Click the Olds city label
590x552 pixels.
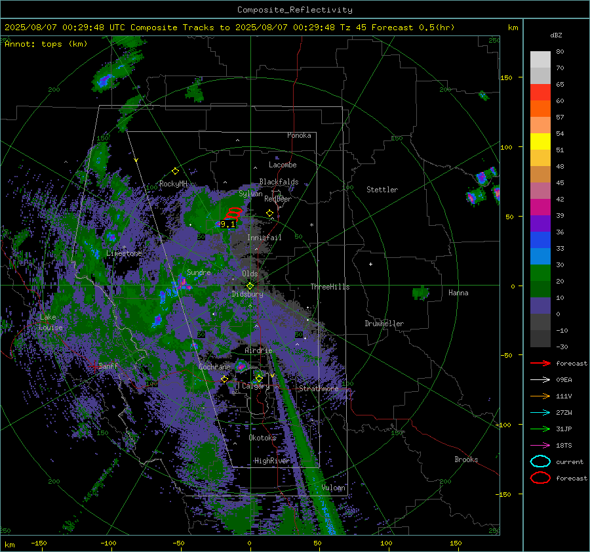pyautogui.click(x=250, y=274)
